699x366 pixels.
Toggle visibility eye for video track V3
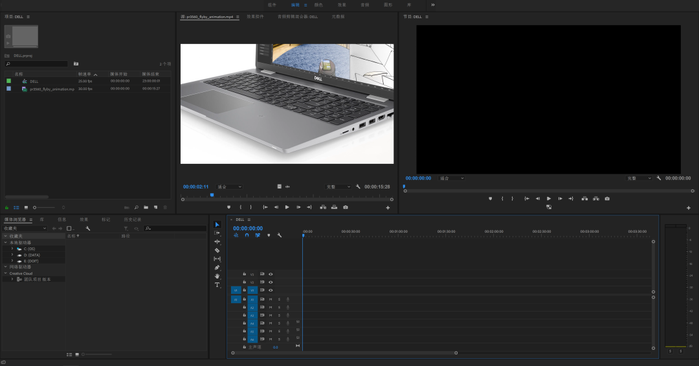[x=271, y=274]
